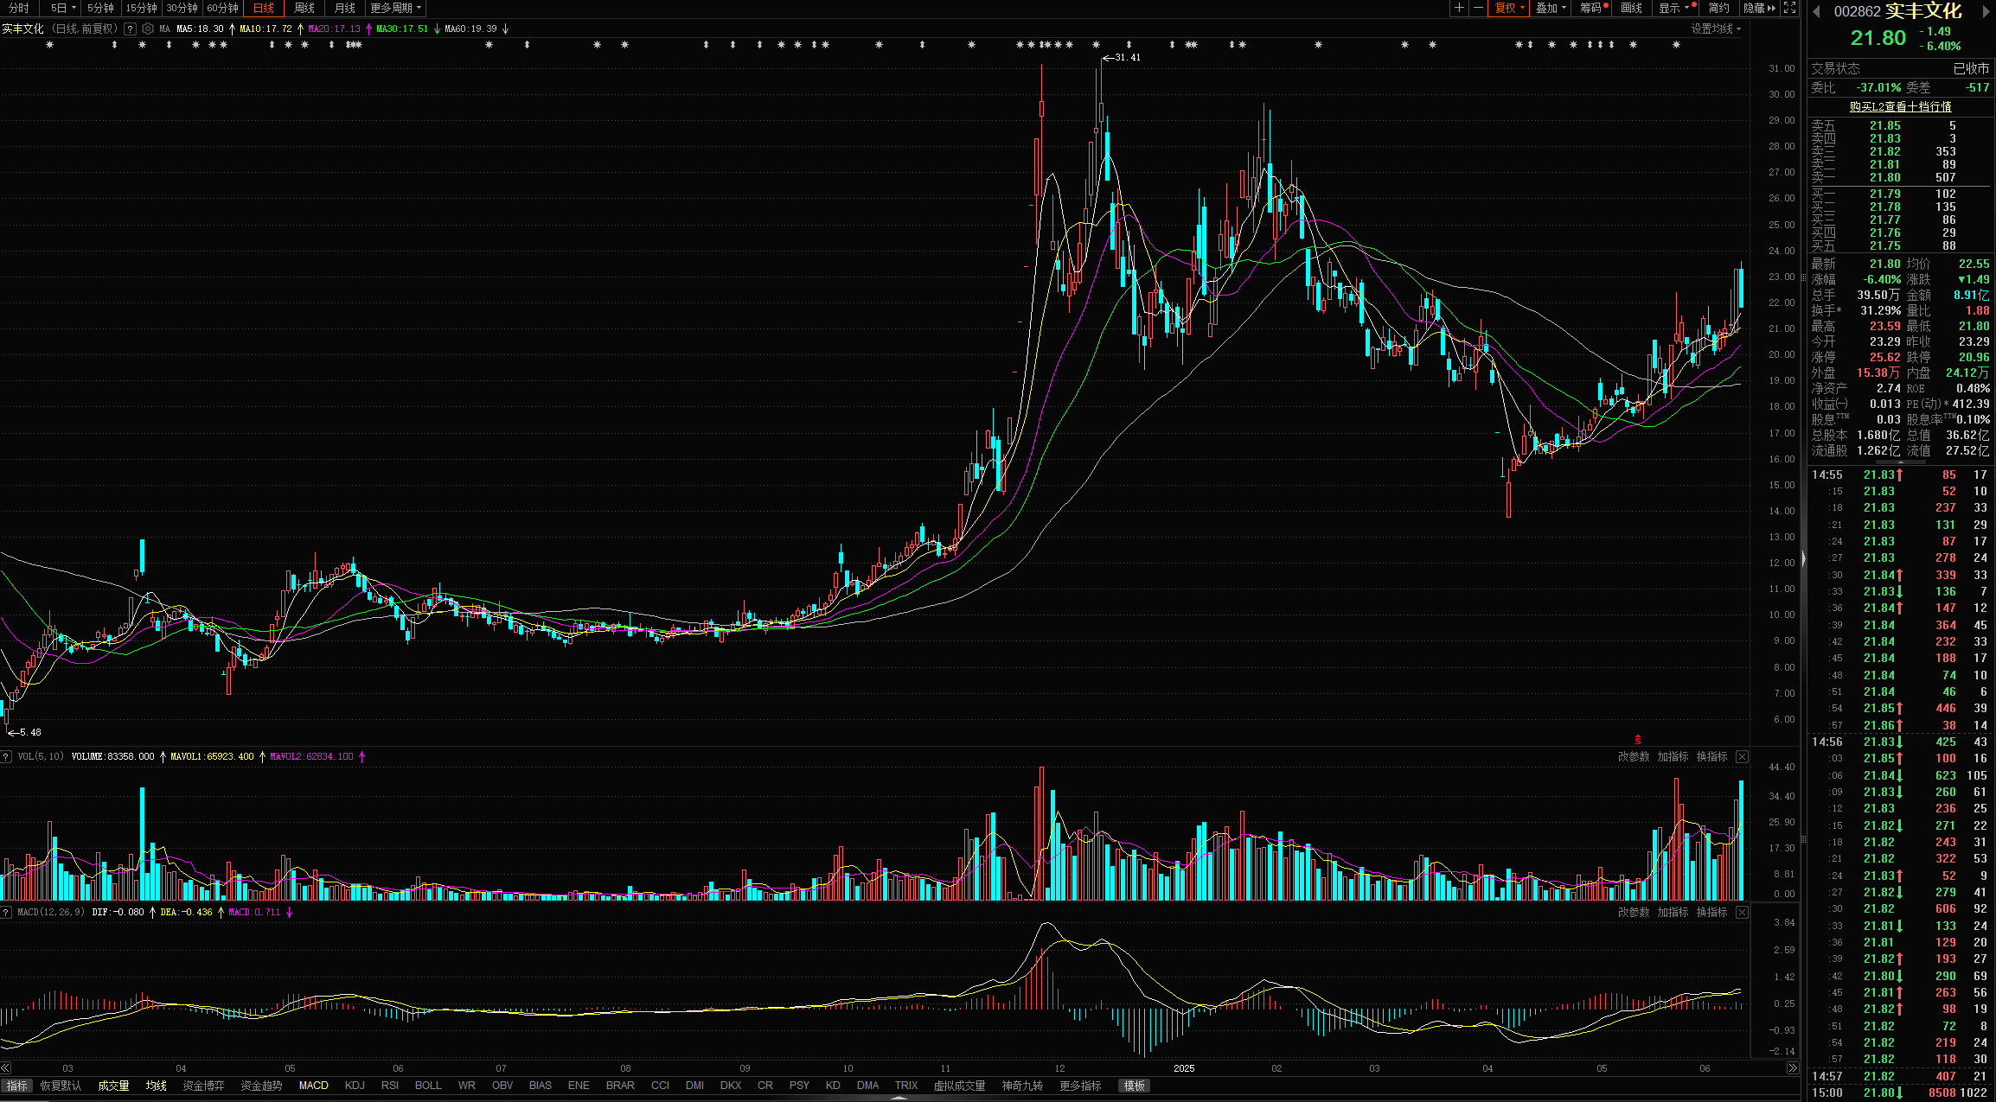Toggle the 筹码 chip distribution view
Screen dimensions: 1996x1102
click(1592, 8)
